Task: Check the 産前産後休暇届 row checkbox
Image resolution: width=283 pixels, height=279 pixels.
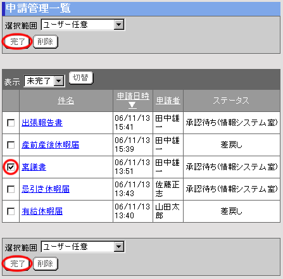Action: point(11,145)
